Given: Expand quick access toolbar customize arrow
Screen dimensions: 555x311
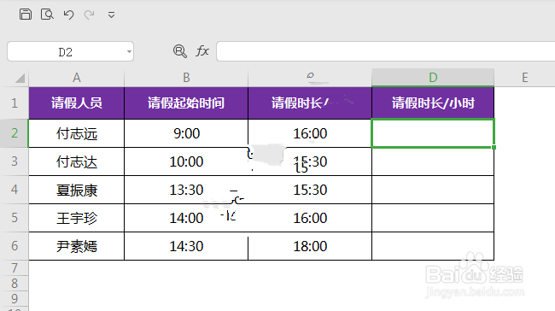Looking at the screenshot, I should point(111,15).
